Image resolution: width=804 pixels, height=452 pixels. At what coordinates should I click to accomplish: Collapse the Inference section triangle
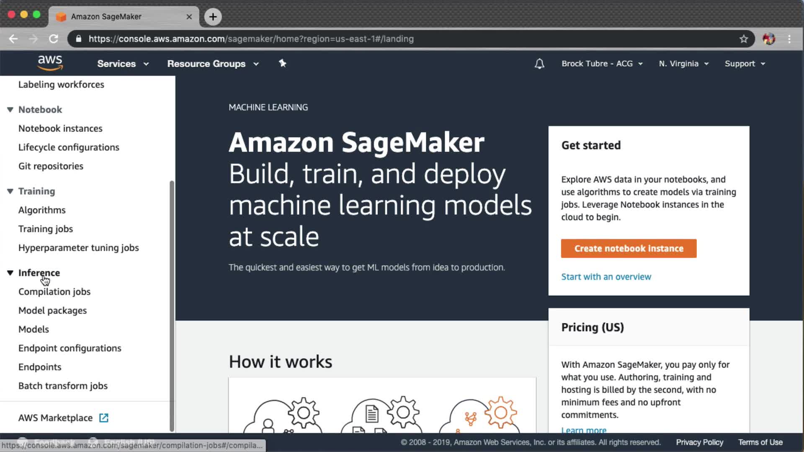click(x=10, y=273)
